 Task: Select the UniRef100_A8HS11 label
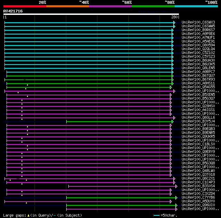pyautogui.click(x=198, y=83)
